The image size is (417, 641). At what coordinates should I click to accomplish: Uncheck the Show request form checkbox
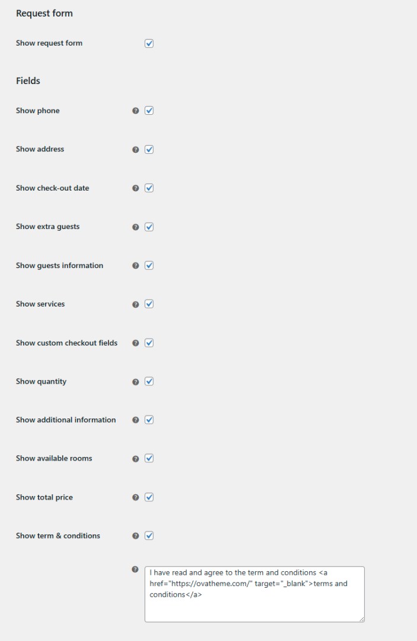tap(149, 43)
